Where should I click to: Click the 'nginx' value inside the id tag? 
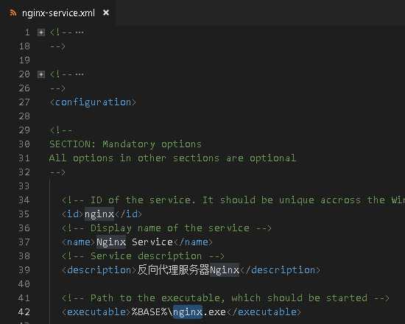pos(99,214)
